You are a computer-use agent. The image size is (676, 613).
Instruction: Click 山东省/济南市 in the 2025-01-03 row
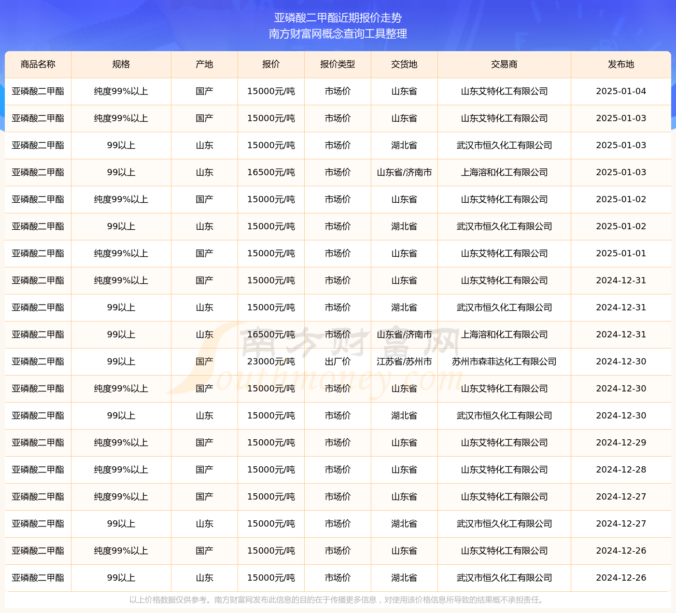[405, 172]
